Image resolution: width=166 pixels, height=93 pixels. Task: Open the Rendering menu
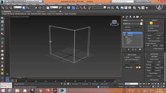point(73,4)
